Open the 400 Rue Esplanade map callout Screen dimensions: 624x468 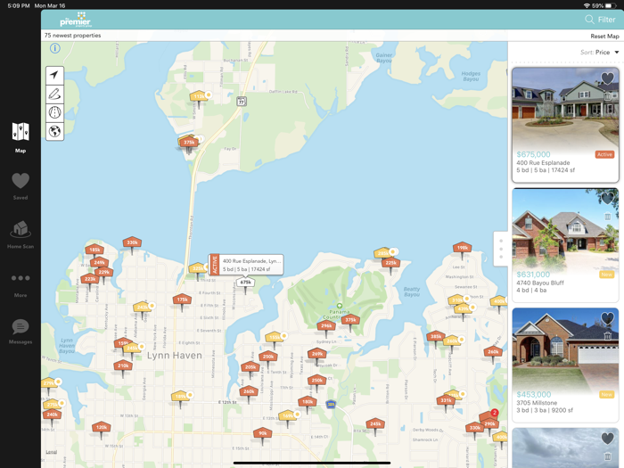(x=246, y=265)
